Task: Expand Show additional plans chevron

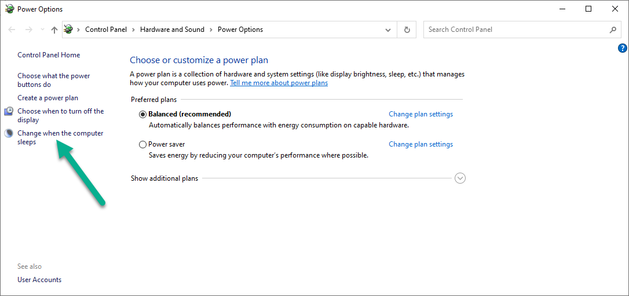Action: coord(460,178)
